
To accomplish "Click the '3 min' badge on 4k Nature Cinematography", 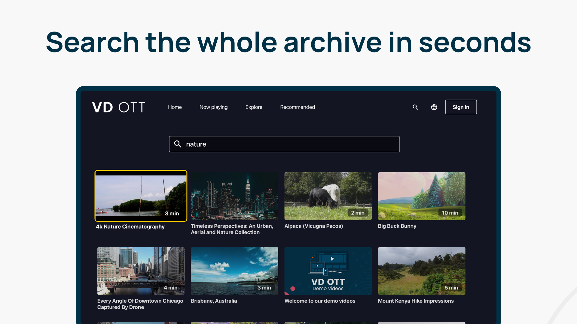I will tap(172, 213).
